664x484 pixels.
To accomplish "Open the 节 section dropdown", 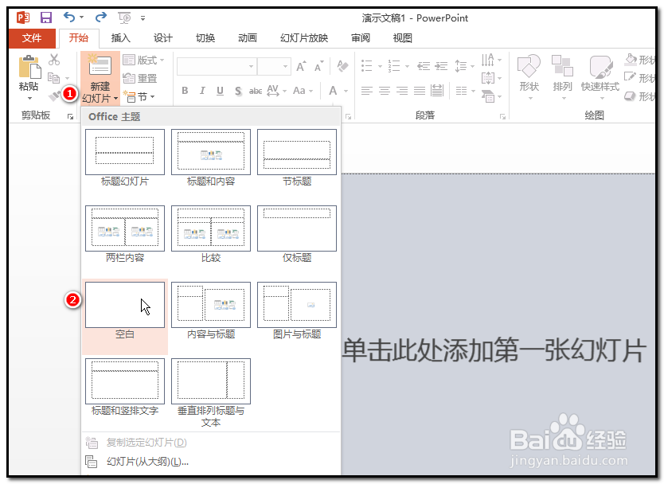I will pos(139,97).
